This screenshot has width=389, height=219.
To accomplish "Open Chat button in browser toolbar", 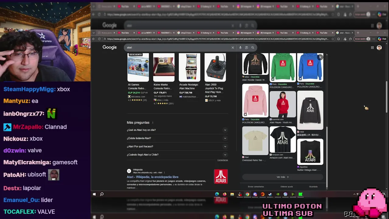I will point(382,39).
